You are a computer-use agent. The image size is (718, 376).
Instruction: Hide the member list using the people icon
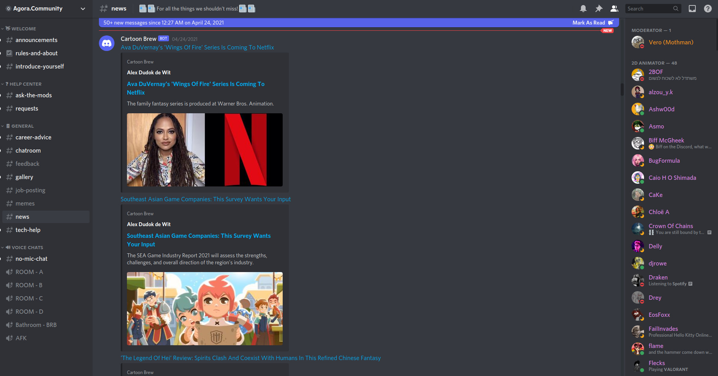tap(614, 8)
